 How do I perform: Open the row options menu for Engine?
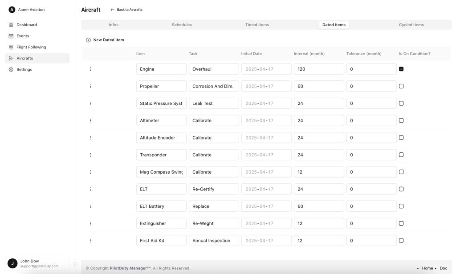(90, 69)
